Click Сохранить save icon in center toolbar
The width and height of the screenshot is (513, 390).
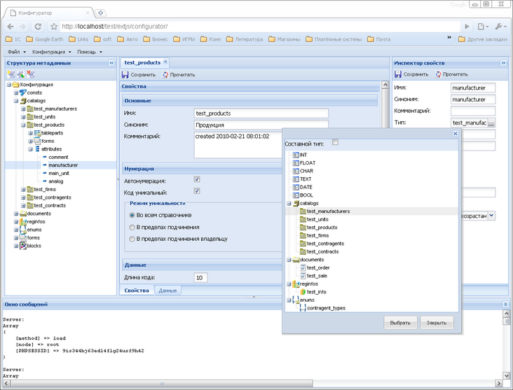(125, 74)
